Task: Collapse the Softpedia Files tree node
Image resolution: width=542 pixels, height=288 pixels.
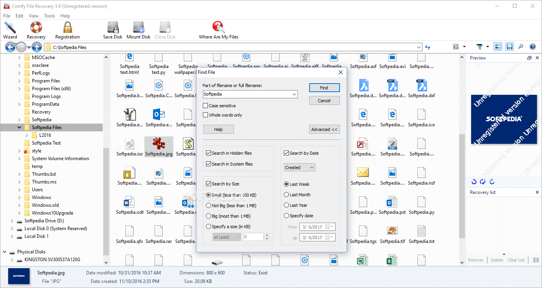Action: click(19, 127)
